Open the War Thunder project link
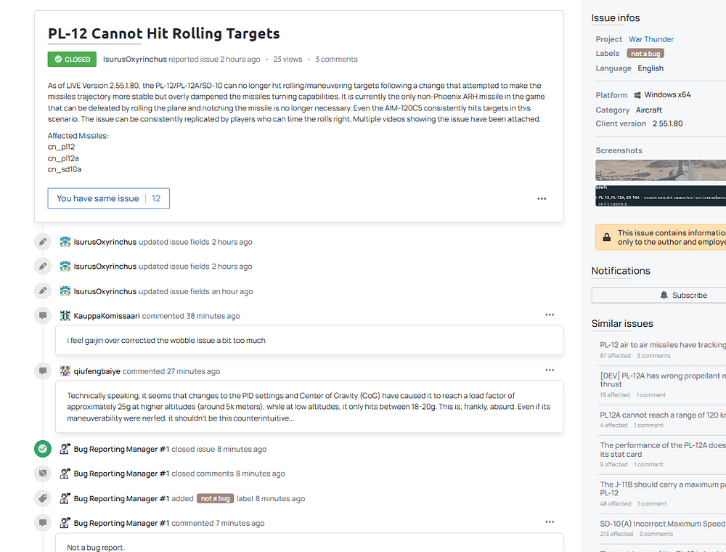 pyautogui.click(x=650, y=39)
